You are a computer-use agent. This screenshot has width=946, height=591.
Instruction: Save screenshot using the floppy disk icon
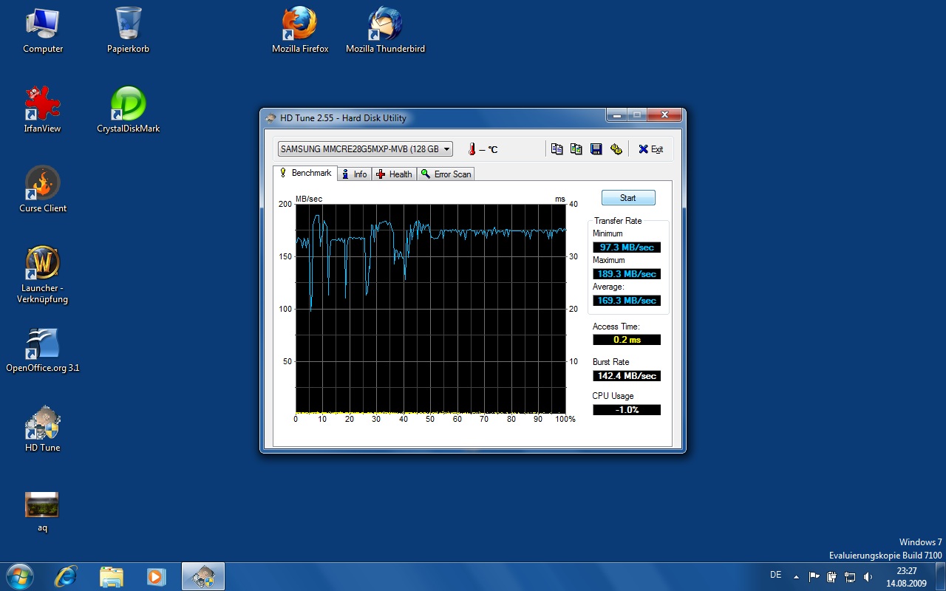click(596, 149)
